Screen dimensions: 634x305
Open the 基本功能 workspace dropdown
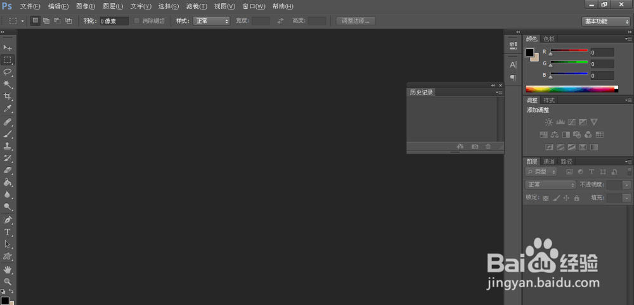point(605,22)
